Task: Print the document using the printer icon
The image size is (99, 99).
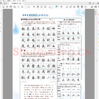Action: [11, 7]
